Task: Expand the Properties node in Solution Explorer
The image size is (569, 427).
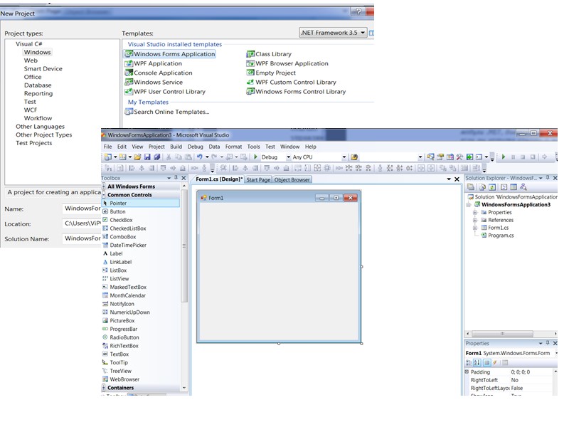Action: [x=474, y=212]
